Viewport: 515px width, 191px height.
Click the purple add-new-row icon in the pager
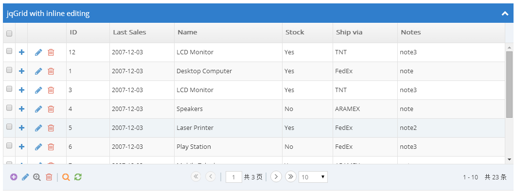tap(14, 177)
